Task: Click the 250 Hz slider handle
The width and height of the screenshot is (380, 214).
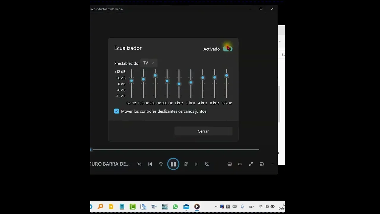Action: pyautogui.click(x=155, y=75)
